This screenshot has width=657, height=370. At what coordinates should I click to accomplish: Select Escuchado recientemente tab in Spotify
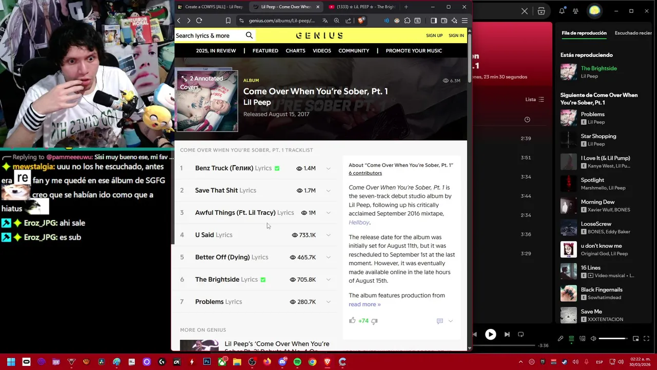pyautogui.click(x=633, y=33)
